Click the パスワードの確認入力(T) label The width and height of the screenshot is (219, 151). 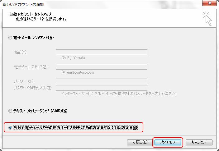(33, 88)
